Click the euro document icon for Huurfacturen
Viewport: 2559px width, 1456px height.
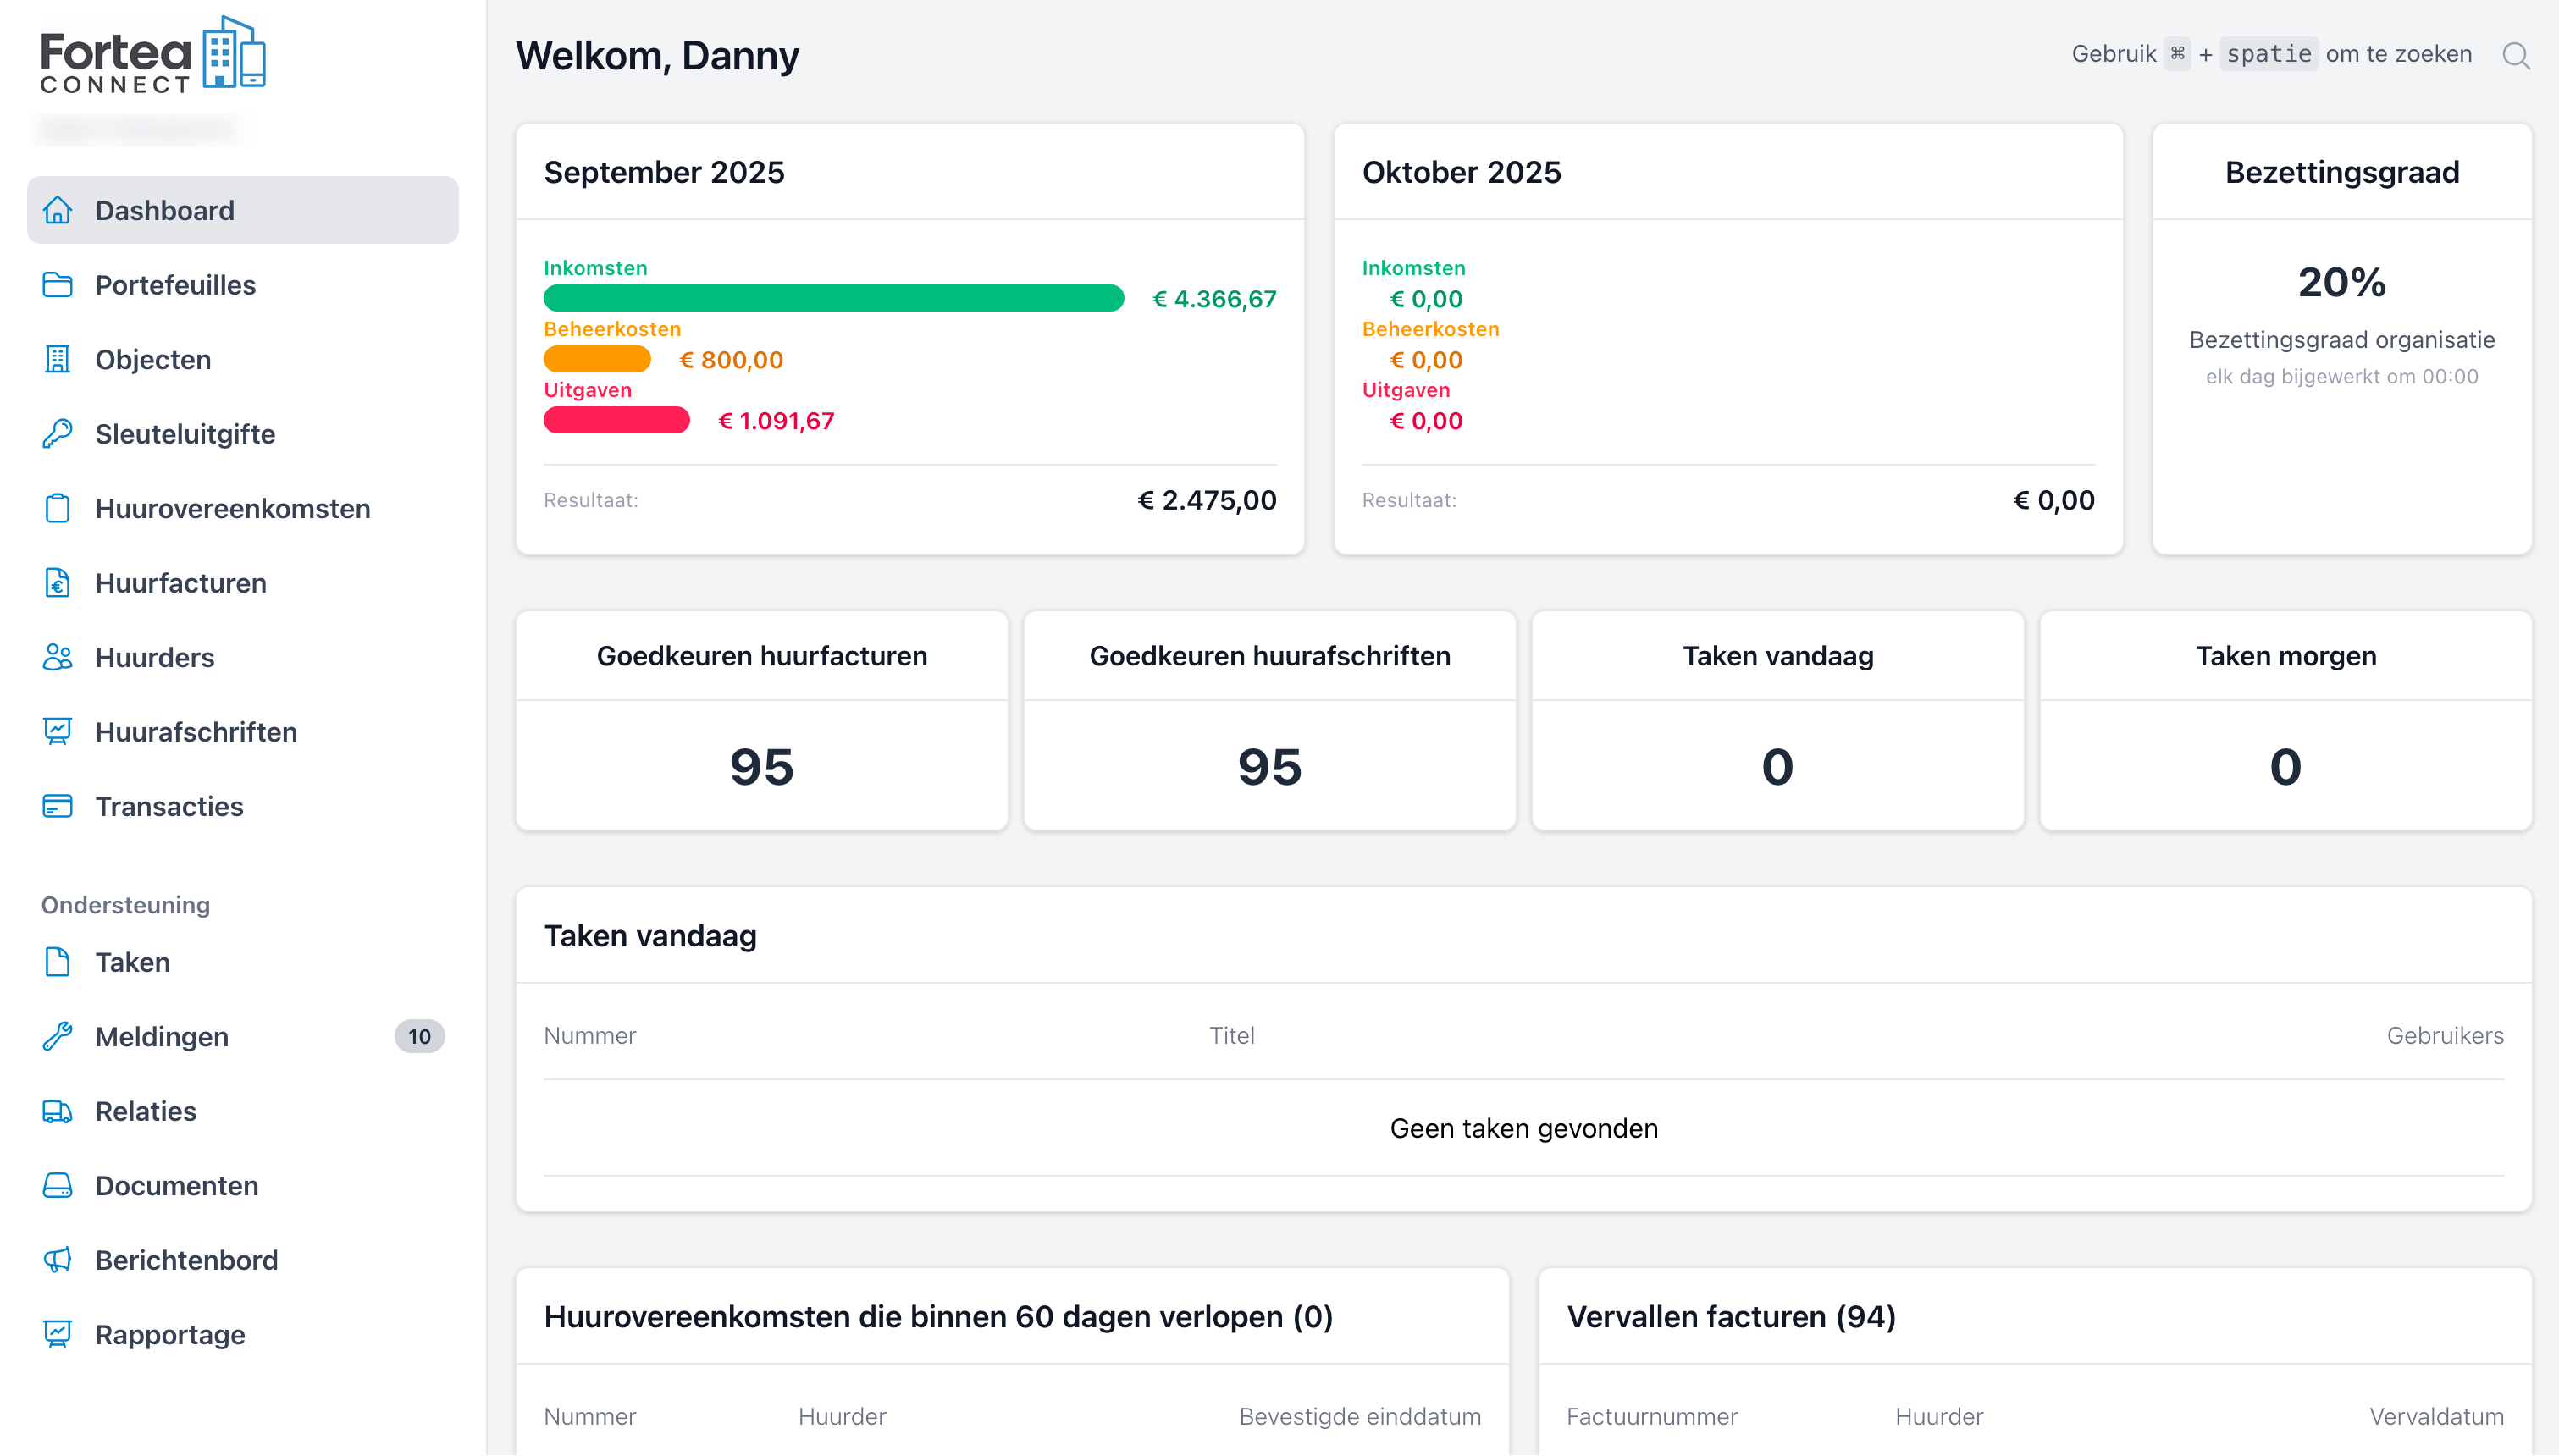click(x=57, y=582)
